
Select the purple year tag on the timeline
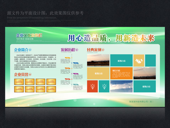click(x=76, y=74)
